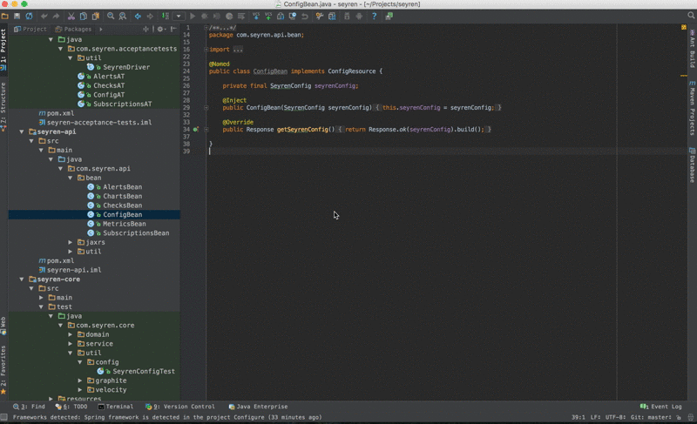The height and width of the screenshot is (424, 697).
Task: Open Settings with the wrench icon
Action: (320, 16)
